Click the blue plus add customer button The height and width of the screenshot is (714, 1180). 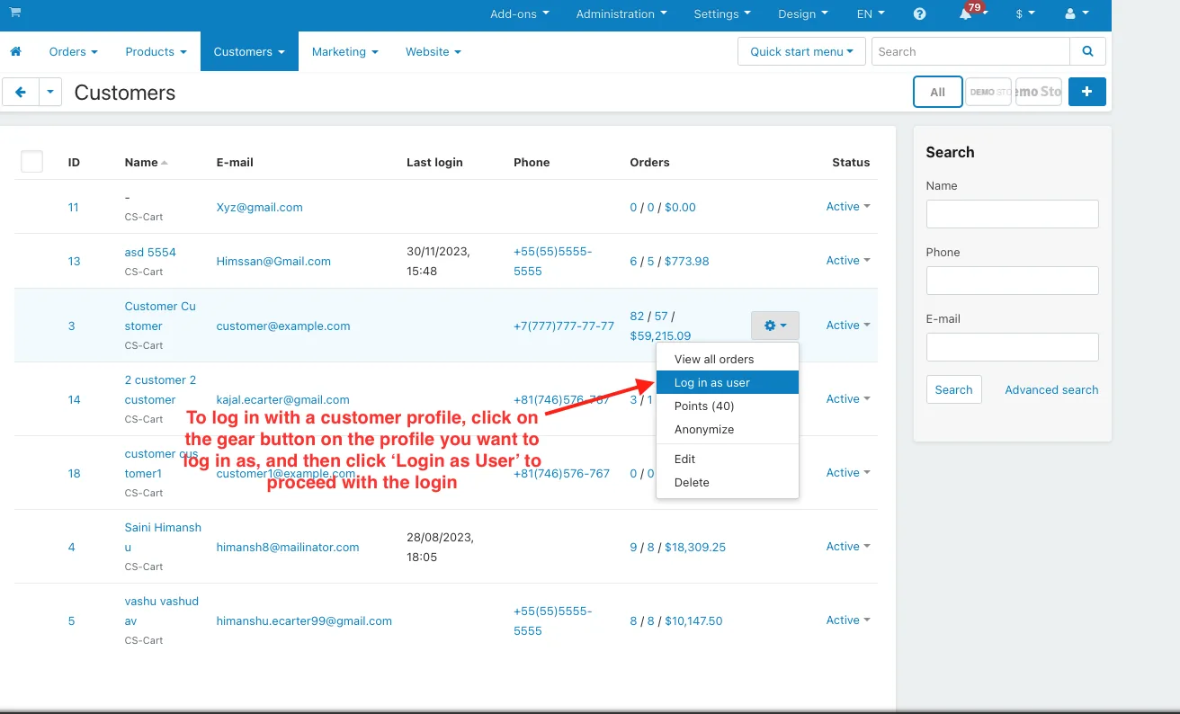tap(1087, 92)
